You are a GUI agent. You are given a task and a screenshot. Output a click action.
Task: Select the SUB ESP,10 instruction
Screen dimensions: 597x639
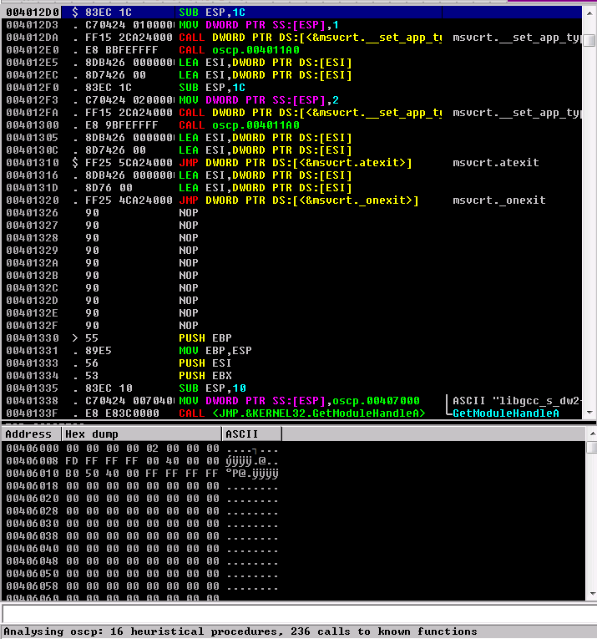click(291, 388)
